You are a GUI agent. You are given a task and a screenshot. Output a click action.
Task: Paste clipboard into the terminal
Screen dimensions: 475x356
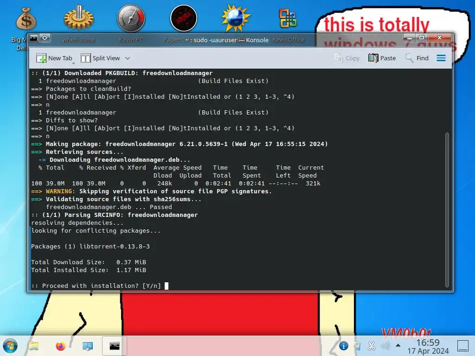[x=382, y=58]
